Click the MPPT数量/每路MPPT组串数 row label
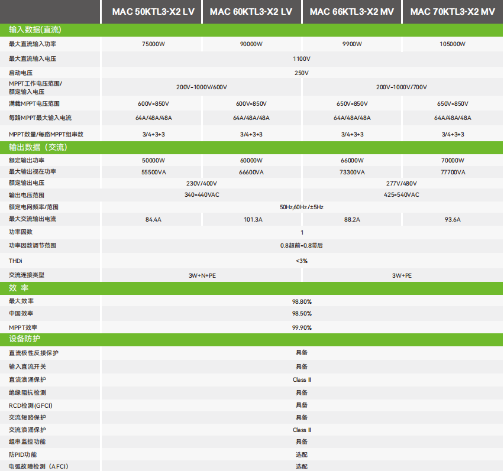 (46, 134)
